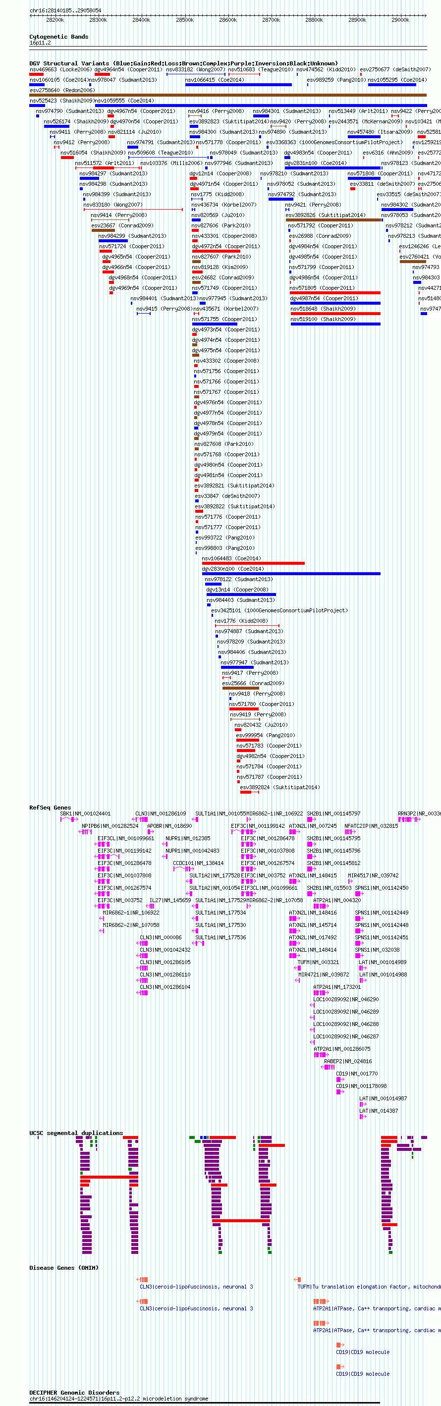The height and width of the screenshot is (1406, 441).
Task: Select variant nsv510683 (Teague2010)
Action: point(260,70)
